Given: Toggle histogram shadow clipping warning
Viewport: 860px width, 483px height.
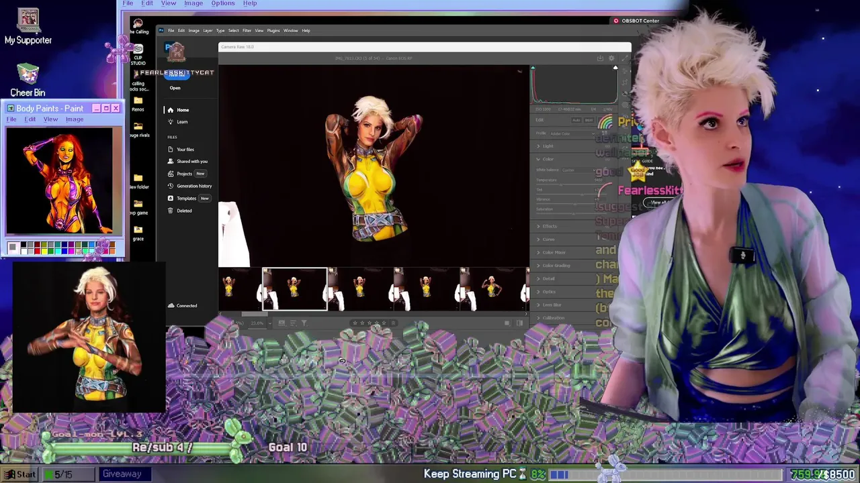Looking at the screenshot, I should 533,68.
